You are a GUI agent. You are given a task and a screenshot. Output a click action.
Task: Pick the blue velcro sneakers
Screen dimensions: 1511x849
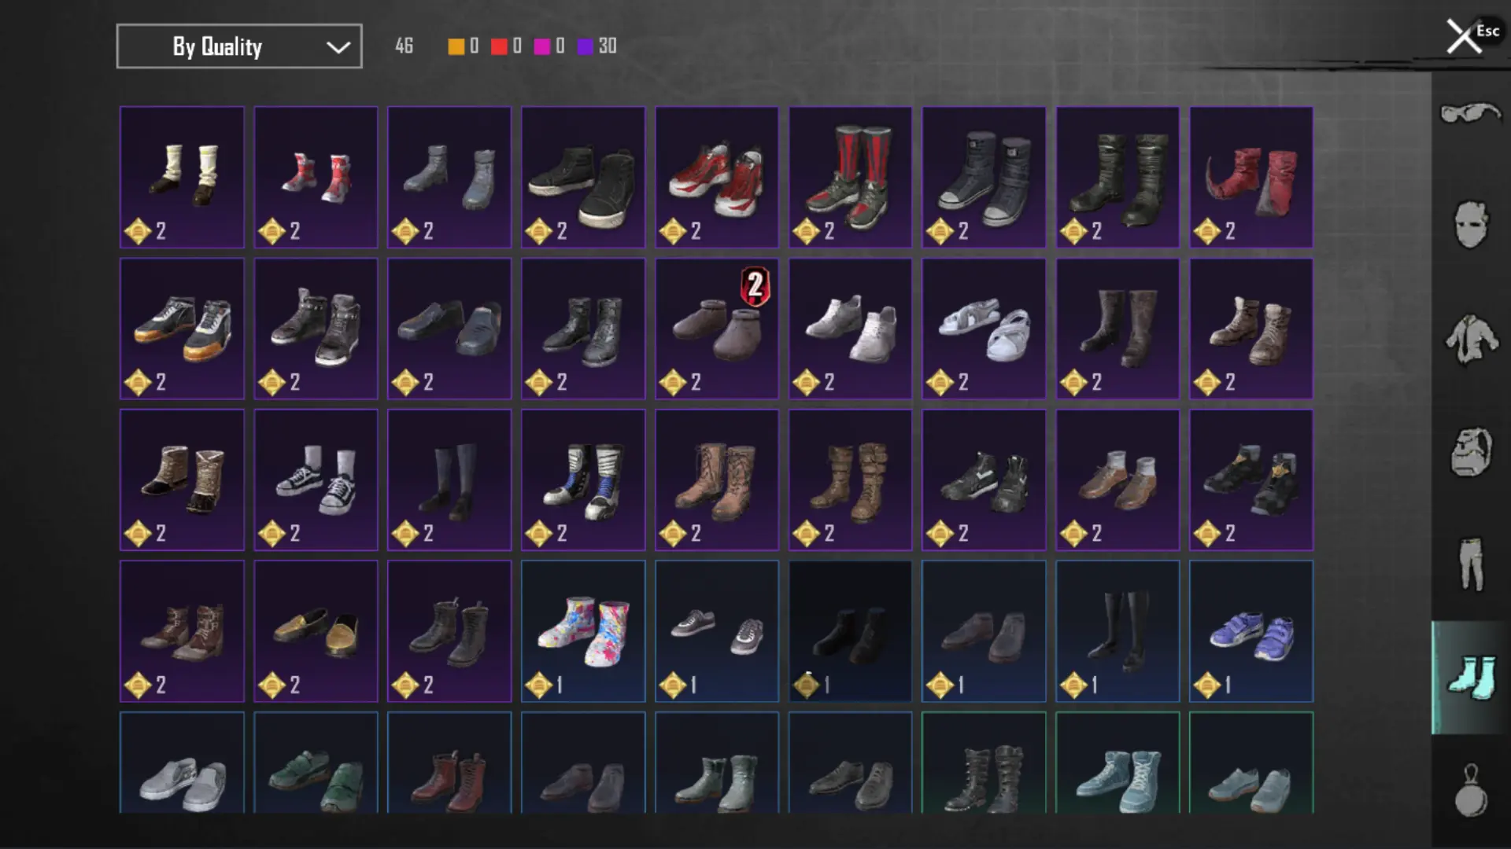tap(1251, 631)
